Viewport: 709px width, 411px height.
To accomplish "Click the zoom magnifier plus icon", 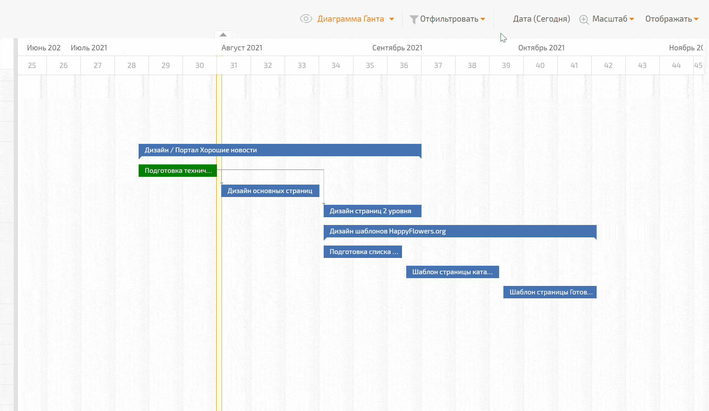I will [x=584, y=19].
